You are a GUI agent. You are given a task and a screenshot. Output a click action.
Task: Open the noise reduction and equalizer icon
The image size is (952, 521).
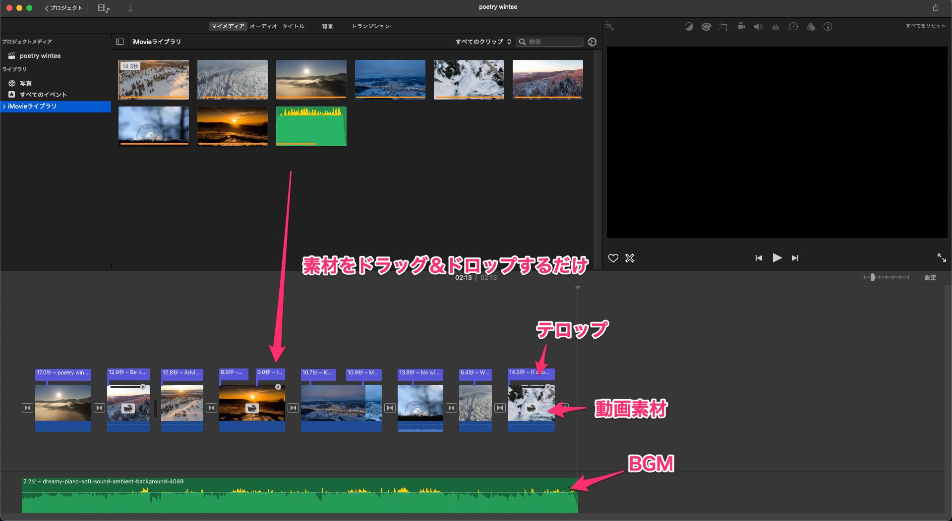(x=775, y=27)
